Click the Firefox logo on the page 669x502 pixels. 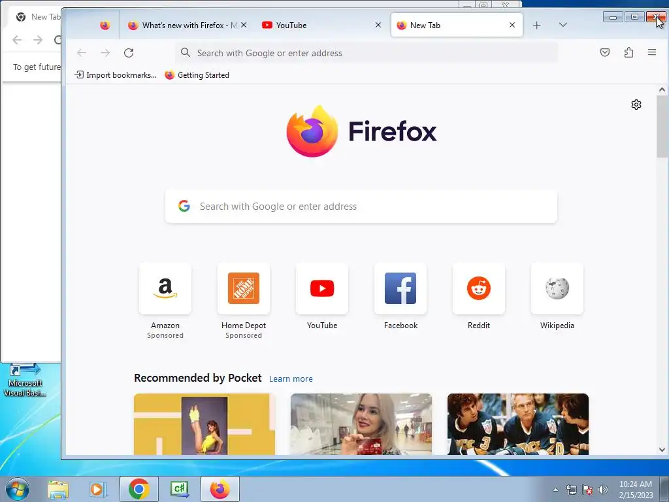(x=361, y=131)
